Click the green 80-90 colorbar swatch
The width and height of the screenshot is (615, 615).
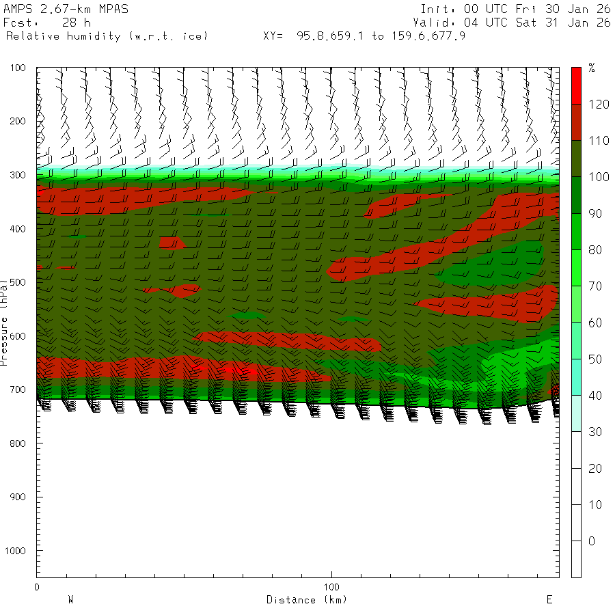576,232
